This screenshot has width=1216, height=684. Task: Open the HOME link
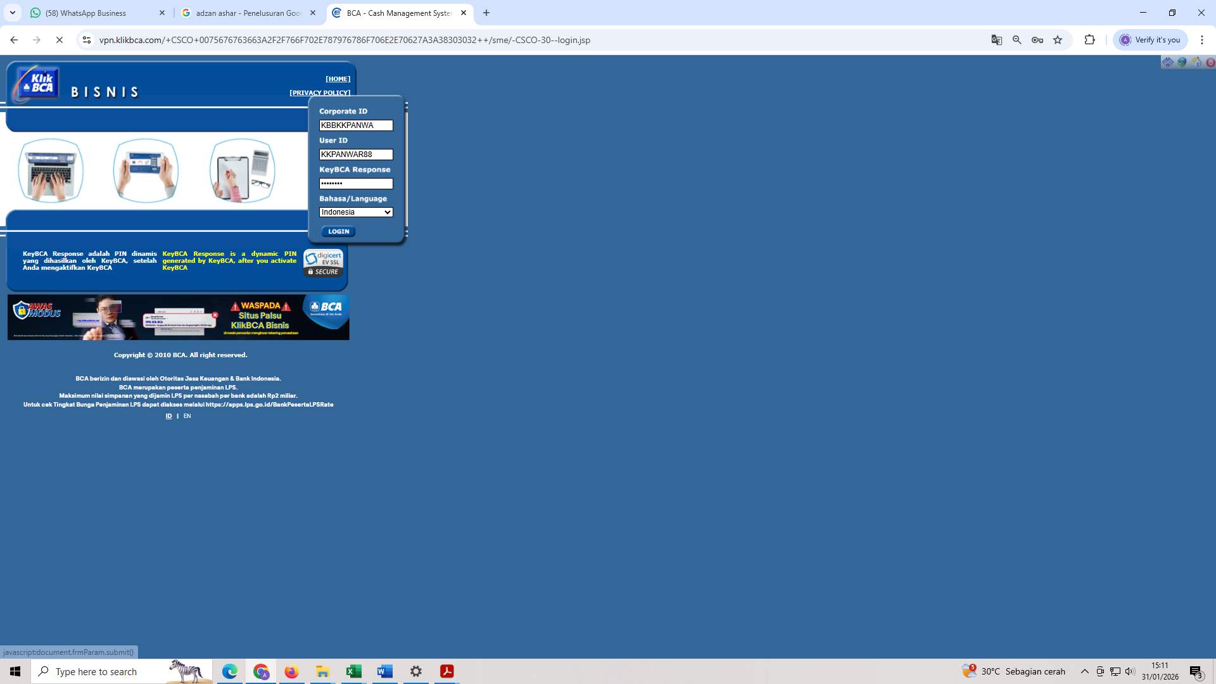338,79
